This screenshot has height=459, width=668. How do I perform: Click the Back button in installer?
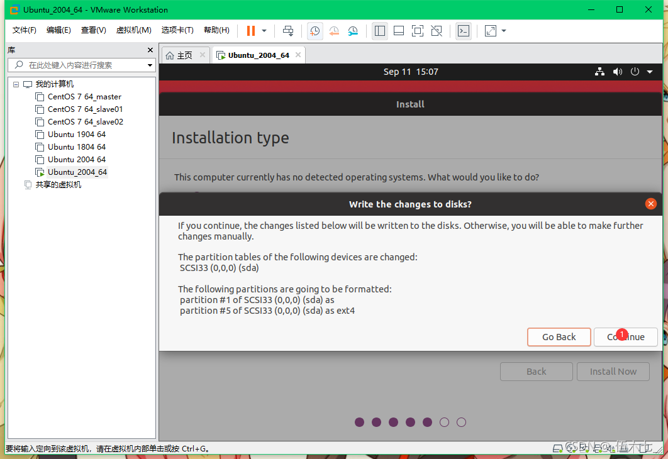[x=537, y=372]
